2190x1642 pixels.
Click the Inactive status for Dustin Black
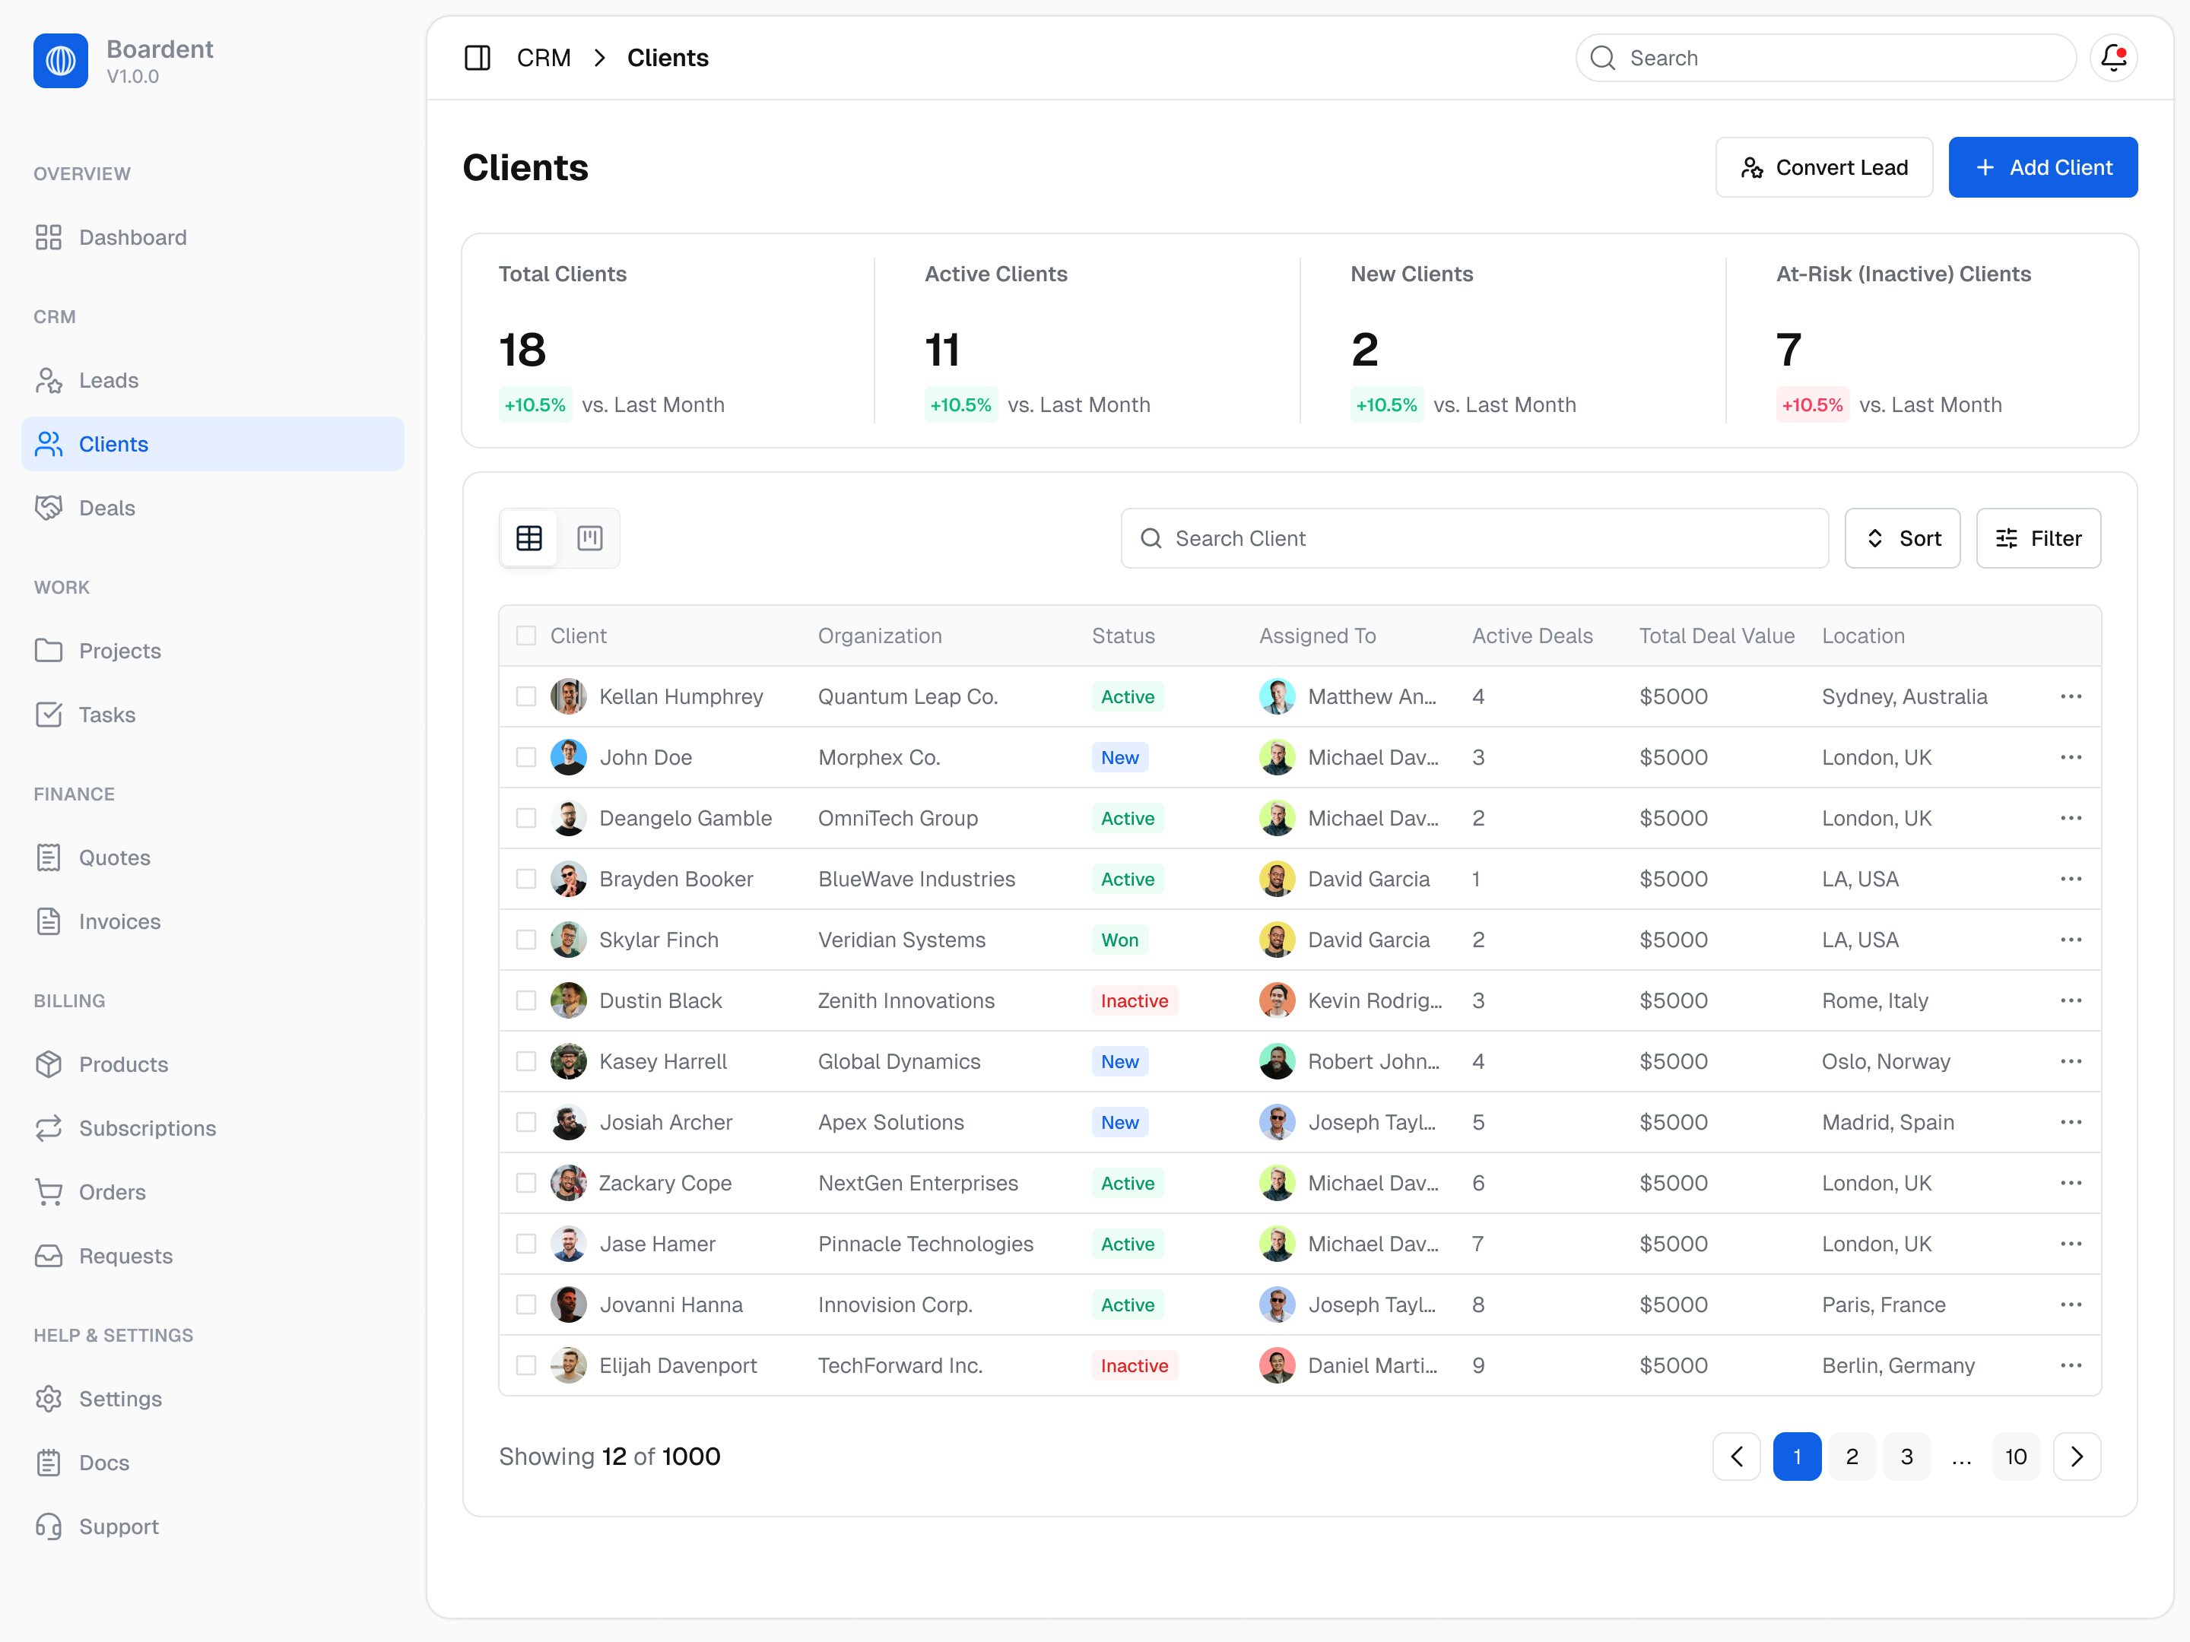1134,1000
